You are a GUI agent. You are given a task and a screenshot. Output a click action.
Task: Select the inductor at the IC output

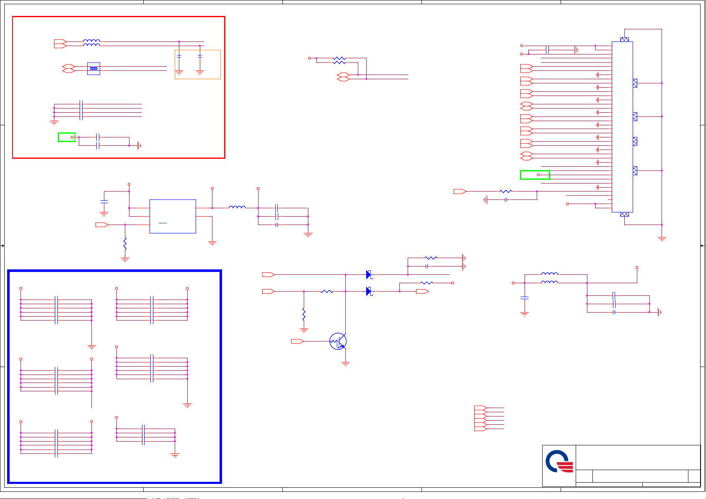pyautogui.click(x=237, y=207)
